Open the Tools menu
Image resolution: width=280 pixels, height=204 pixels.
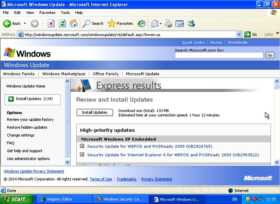[x=65, y=13]
